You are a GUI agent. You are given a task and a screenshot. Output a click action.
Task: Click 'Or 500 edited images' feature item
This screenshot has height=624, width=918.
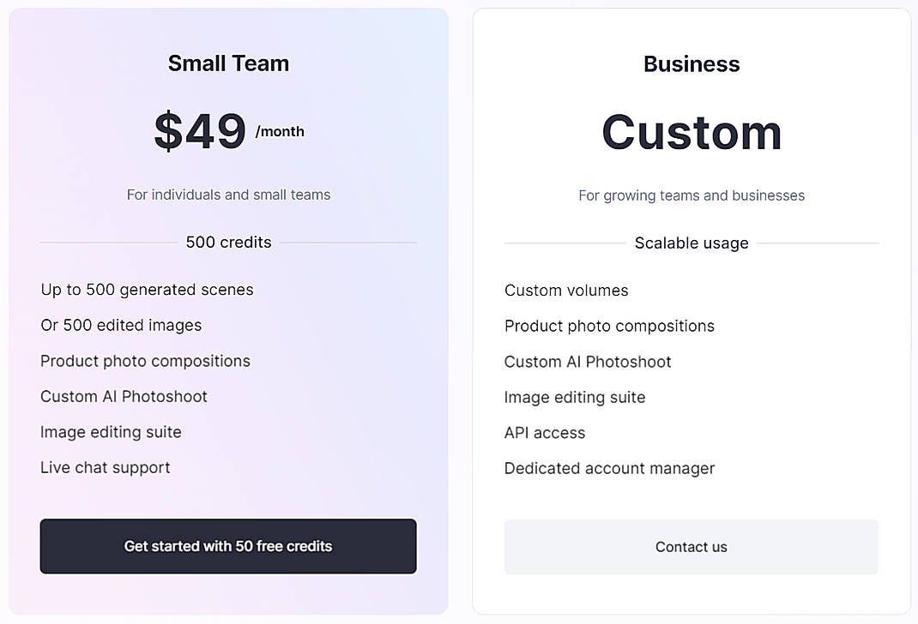[x=121, y=326]
